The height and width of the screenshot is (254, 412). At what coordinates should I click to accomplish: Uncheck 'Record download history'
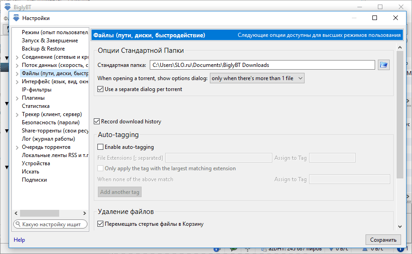[x=97, y=122]
